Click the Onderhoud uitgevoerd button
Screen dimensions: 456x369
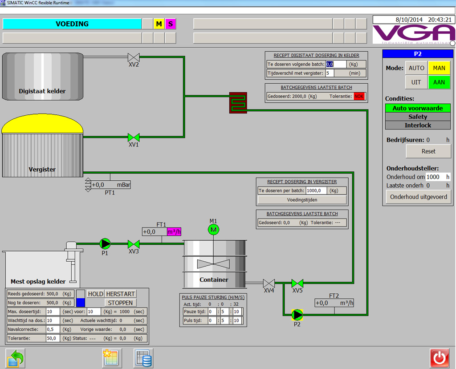pos(418,197)
